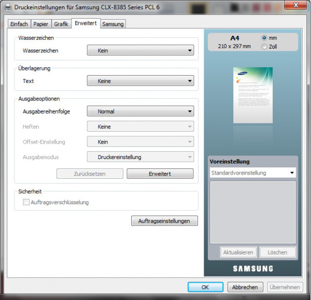Viewport: 311px width, 300px height.
Task: Open the Ausgabereihenfolge dropdown set to Normal
Action: coord(139,111)
